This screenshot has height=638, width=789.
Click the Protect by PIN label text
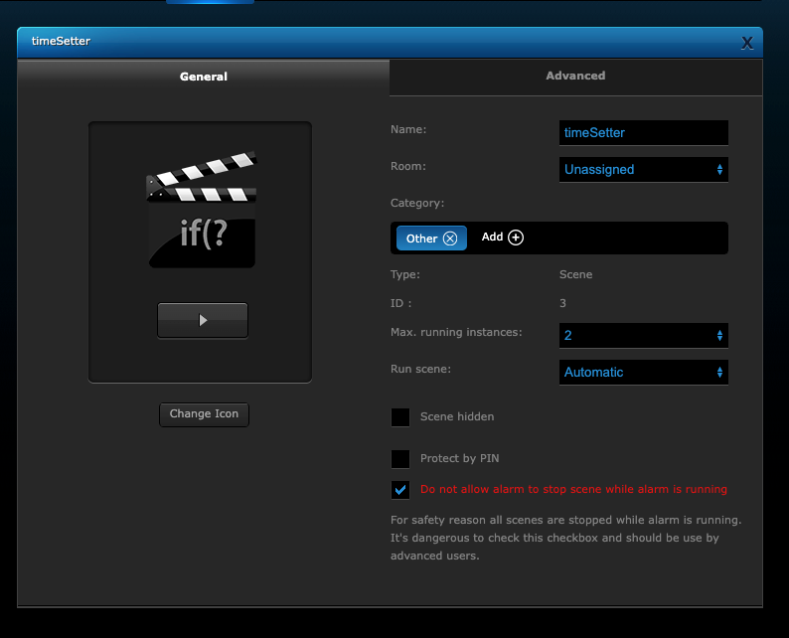[x=460, y=459]
